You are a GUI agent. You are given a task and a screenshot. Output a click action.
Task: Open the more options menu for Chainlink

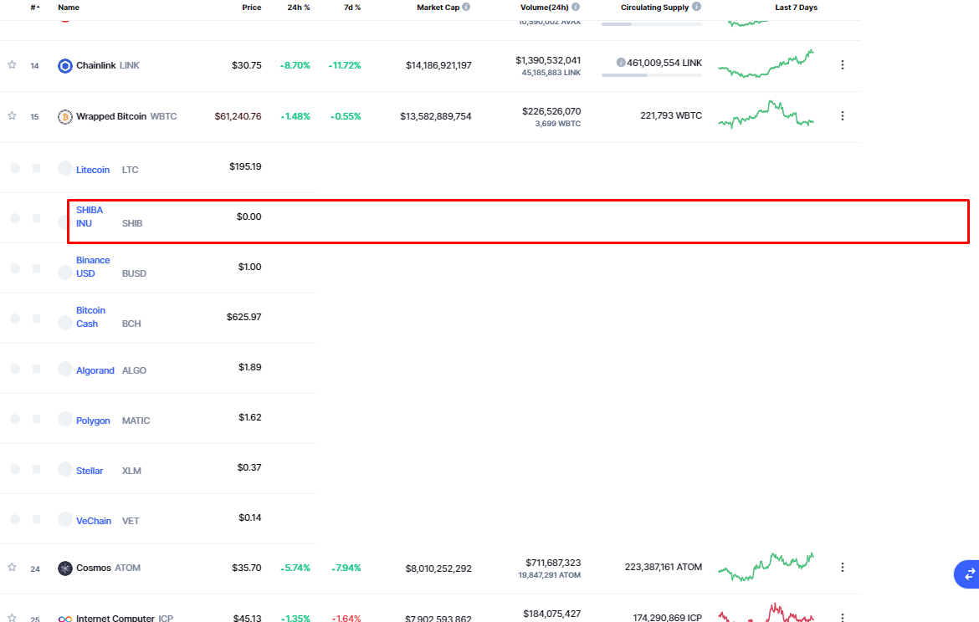click(843, 65)
